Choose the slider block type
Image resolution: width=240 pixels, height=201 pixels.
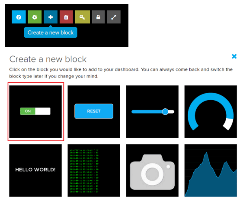(152, 112)
